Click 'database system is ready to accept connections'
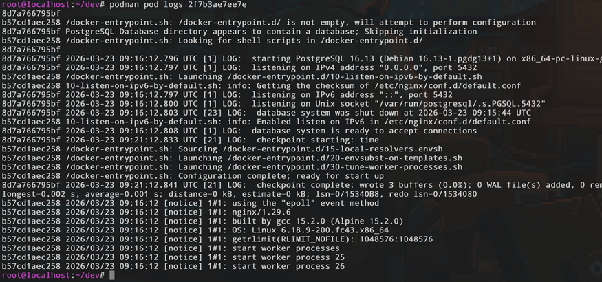602x282 pixels. pyautogui.click(x=365, y=131)
